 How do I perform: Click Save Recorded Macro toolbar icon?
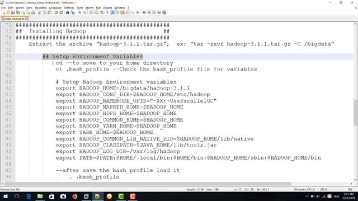pyautogui.click(x=164, y=12)
